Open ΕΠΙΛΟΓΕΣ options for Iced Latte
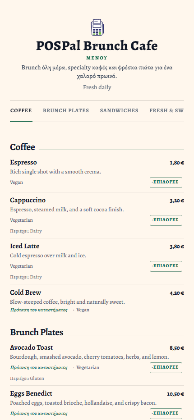The width and height of the screenshot is (194, 420). click(x=166, y=266)
